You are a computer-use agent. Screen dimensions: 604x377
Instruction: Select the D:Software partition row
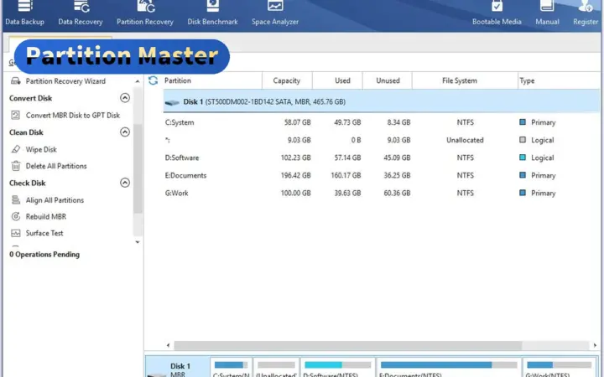click(382, 158)
